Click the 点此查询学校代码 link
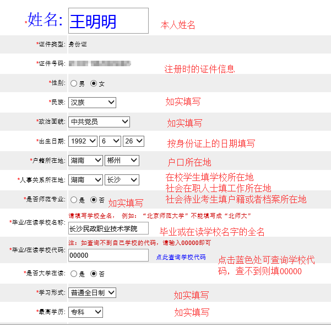 181,258
